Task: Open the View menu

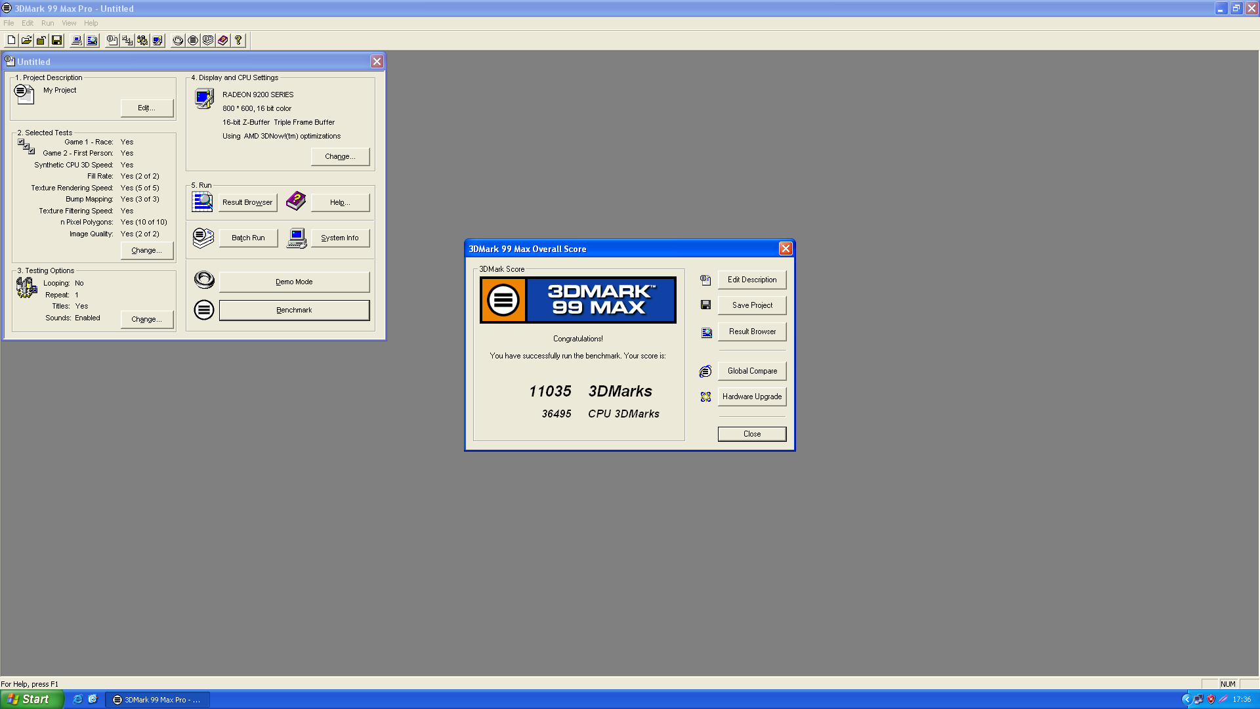Action: [69, 23]
